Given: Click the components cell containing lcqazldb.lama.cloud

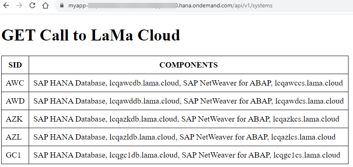Looking at the screenshot, I should tap(188, 137).
